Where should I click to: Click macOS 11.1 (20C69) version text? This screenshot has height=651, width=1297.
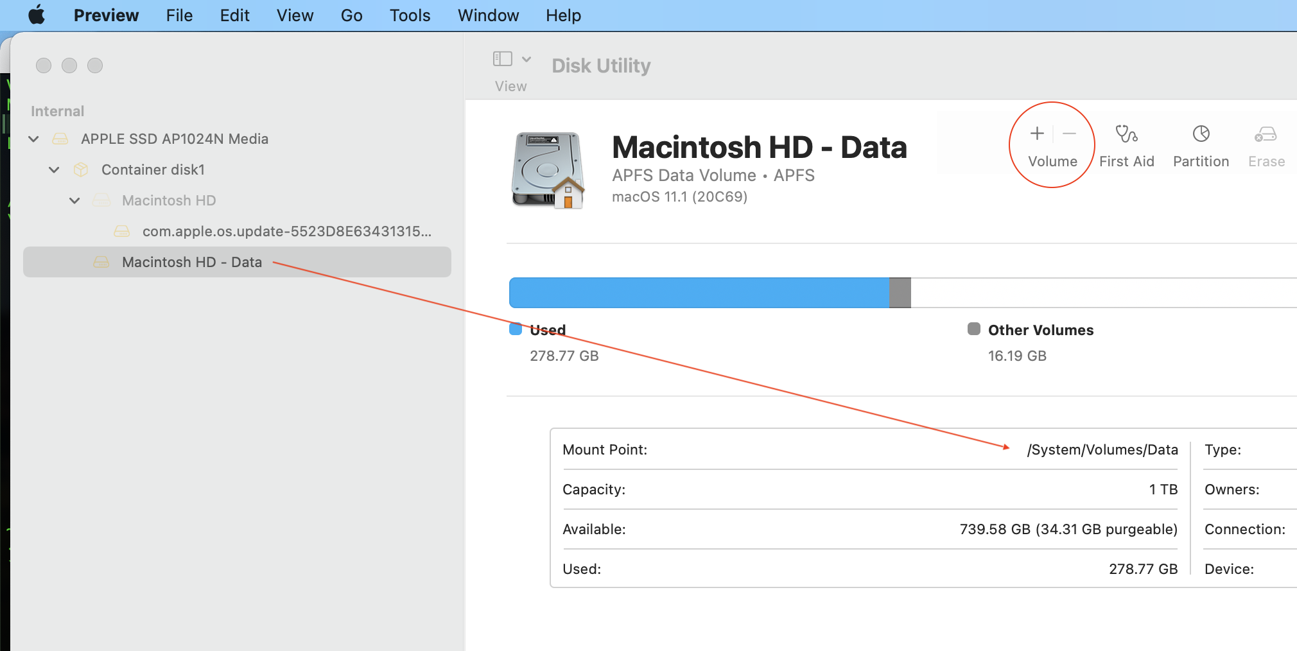pos(680,196)
